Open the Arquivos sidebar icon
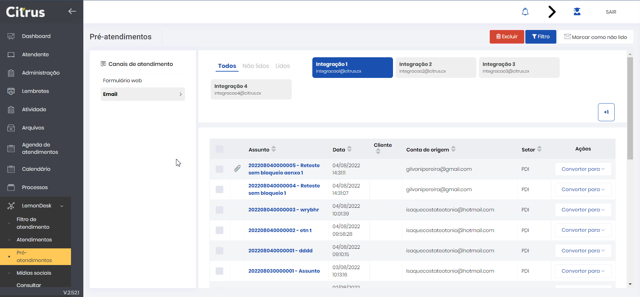 point(11,128)
